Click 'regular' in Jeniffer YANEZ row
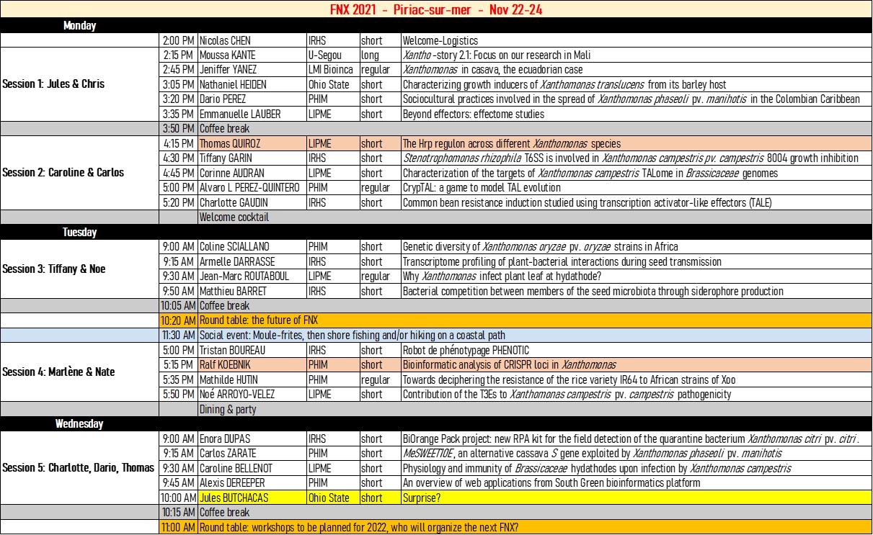 pos(379,70)
